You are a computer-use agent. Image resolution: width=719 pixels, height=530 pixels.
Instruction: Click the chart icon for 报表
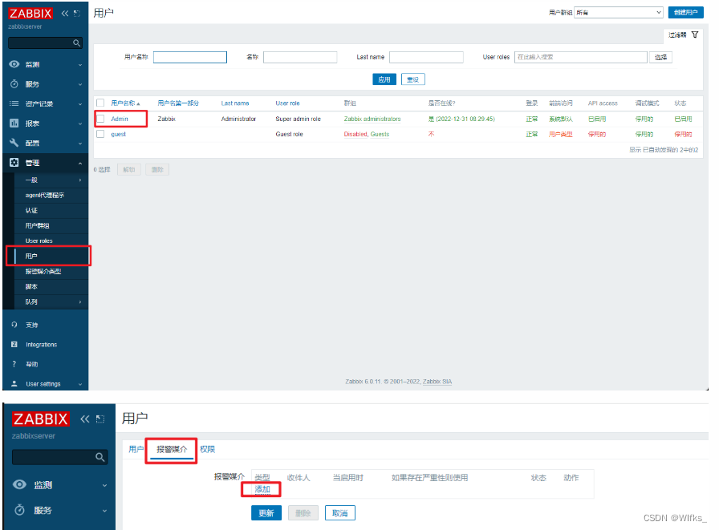[x=14, y=123]
